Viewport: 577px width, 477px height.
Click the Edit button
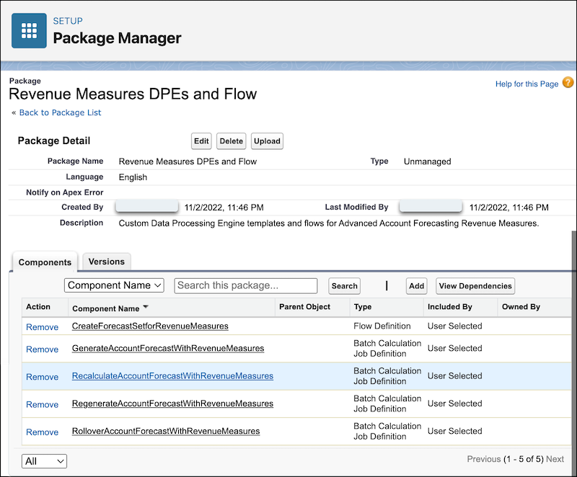[201, 141]
